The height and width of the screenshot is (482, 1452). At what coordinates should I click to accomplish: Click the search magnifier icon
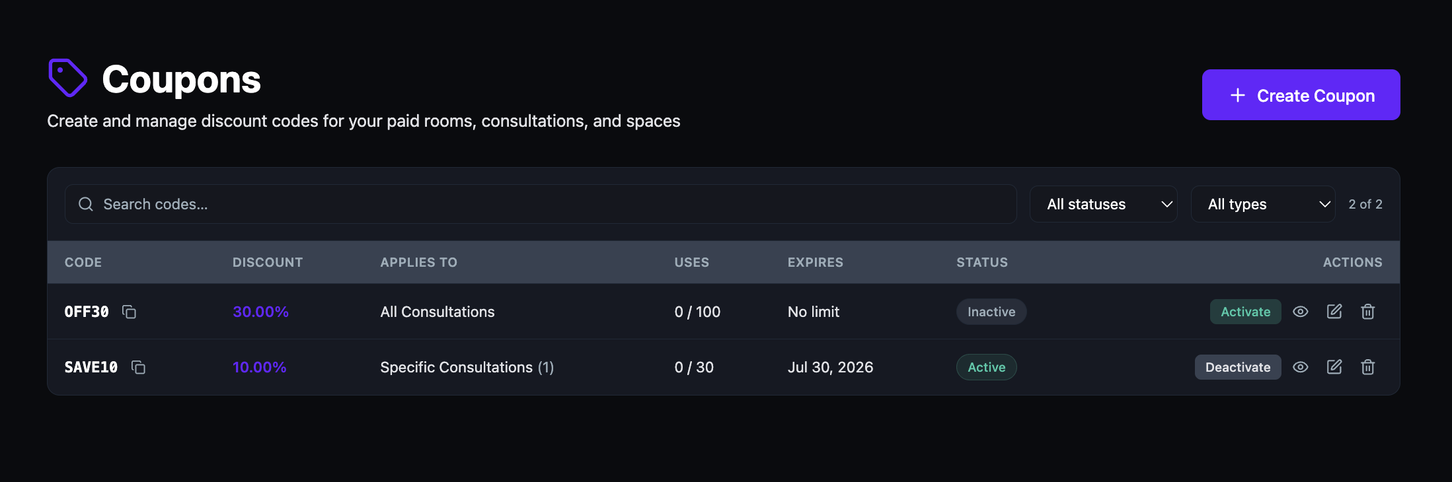click(86, 204)
